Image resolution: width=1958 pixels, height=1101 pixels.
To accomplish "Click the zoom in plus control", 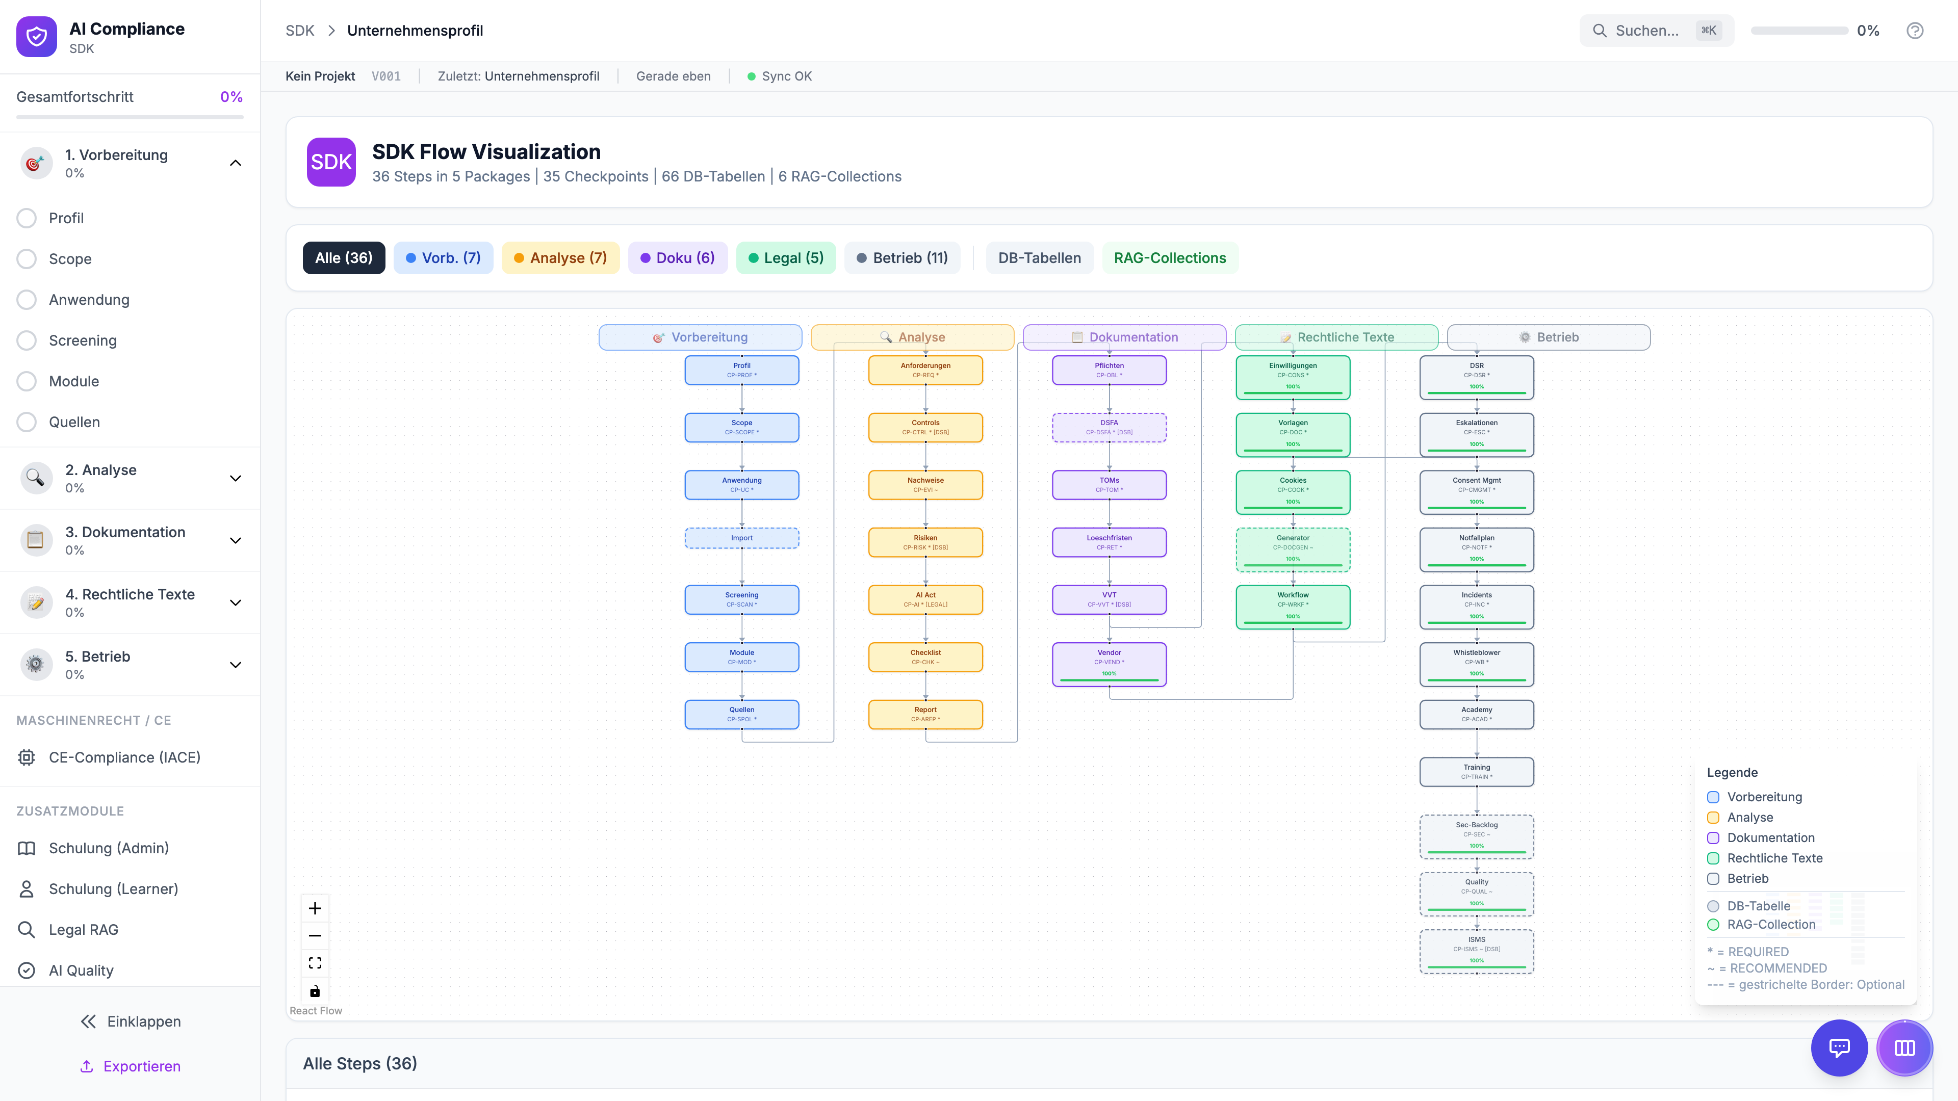I will pos(315,908).
